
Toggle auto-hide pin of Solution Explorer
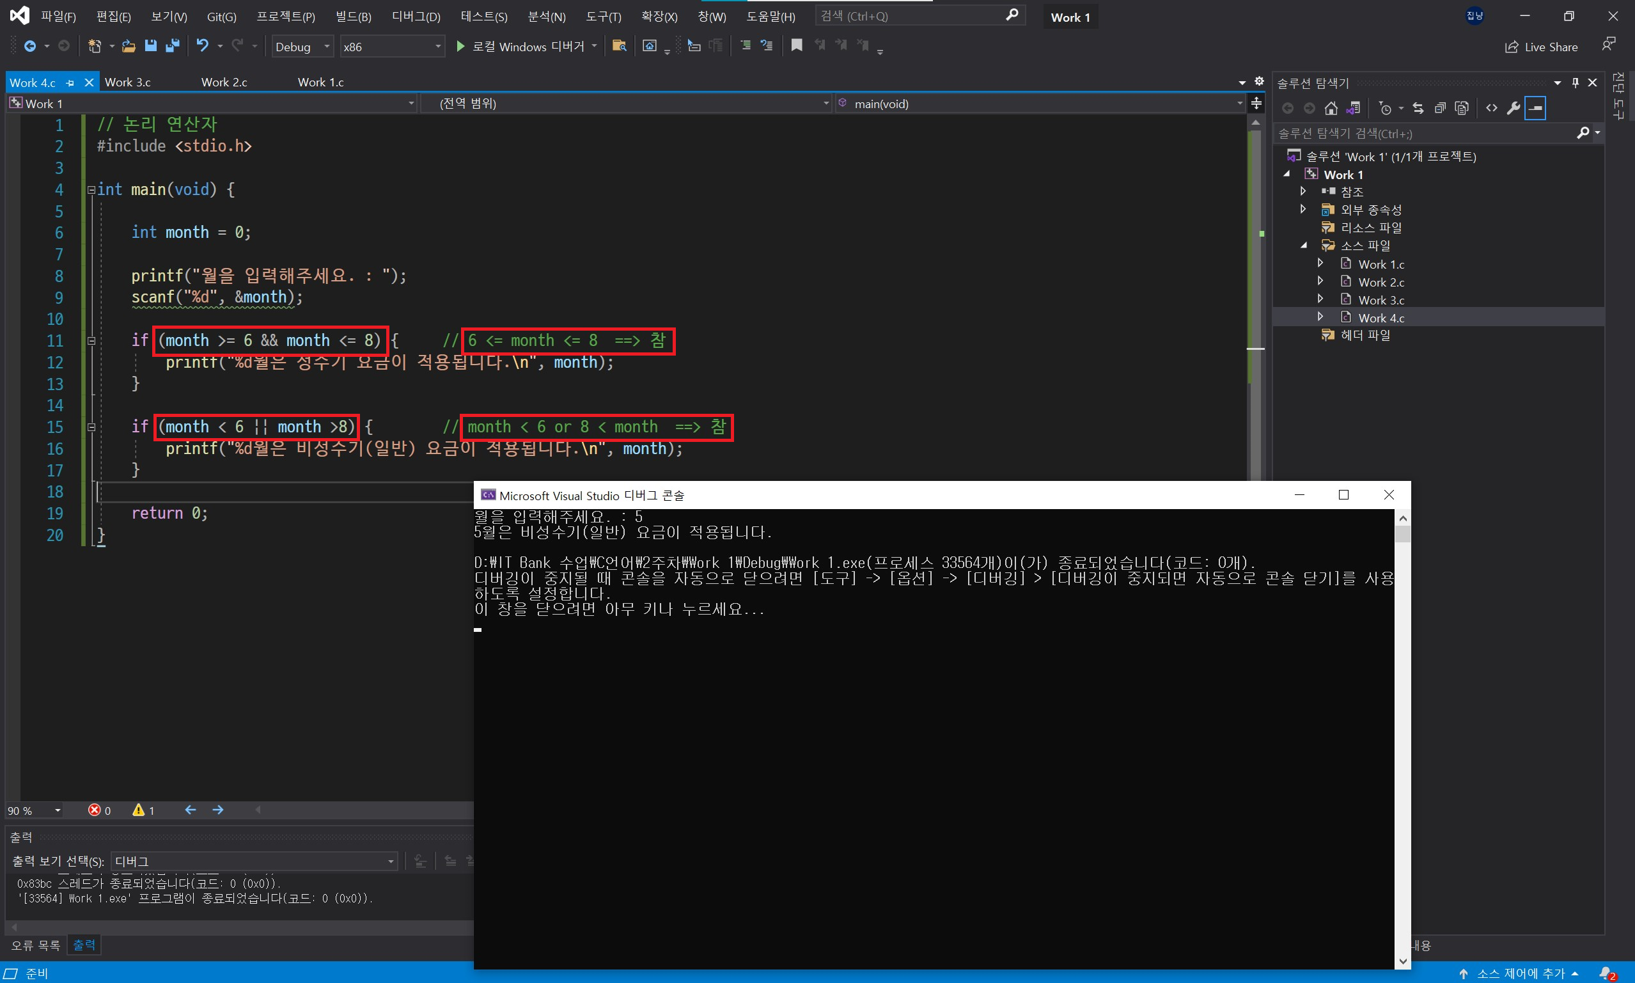[1576, 82]
